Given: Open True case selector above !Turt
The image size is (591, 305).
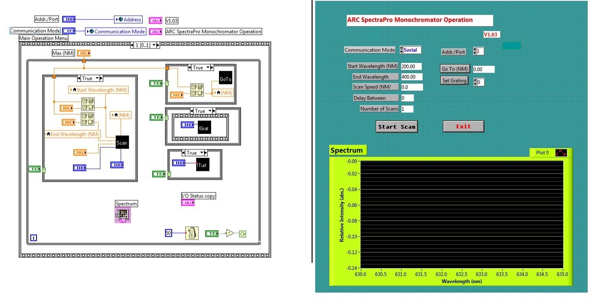Looking at the screenshot, I should [195, 153].
